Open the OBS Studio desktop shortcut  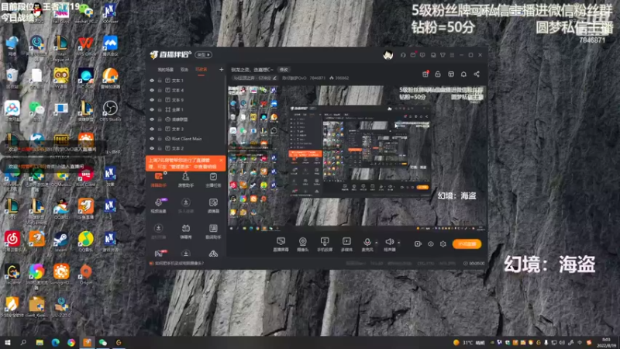(x=110, y=110)
